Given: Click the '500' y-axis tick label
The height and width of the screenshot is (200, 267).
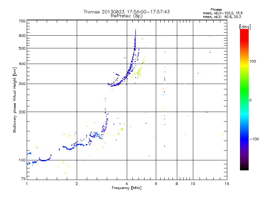Looking at the screenshot, I should pos(22,48).
